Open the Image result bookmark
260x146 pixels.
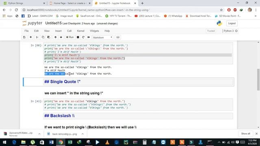coord(64,16)
